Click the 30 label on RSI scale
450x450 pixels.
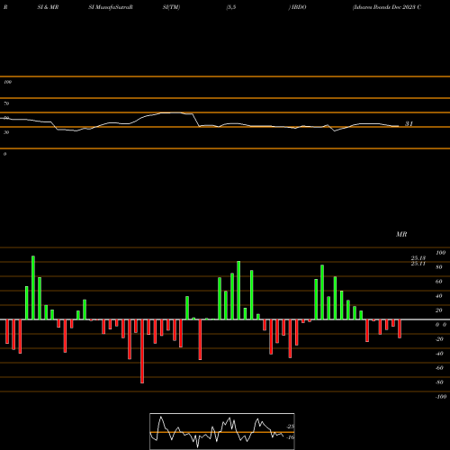coord(6,132)
